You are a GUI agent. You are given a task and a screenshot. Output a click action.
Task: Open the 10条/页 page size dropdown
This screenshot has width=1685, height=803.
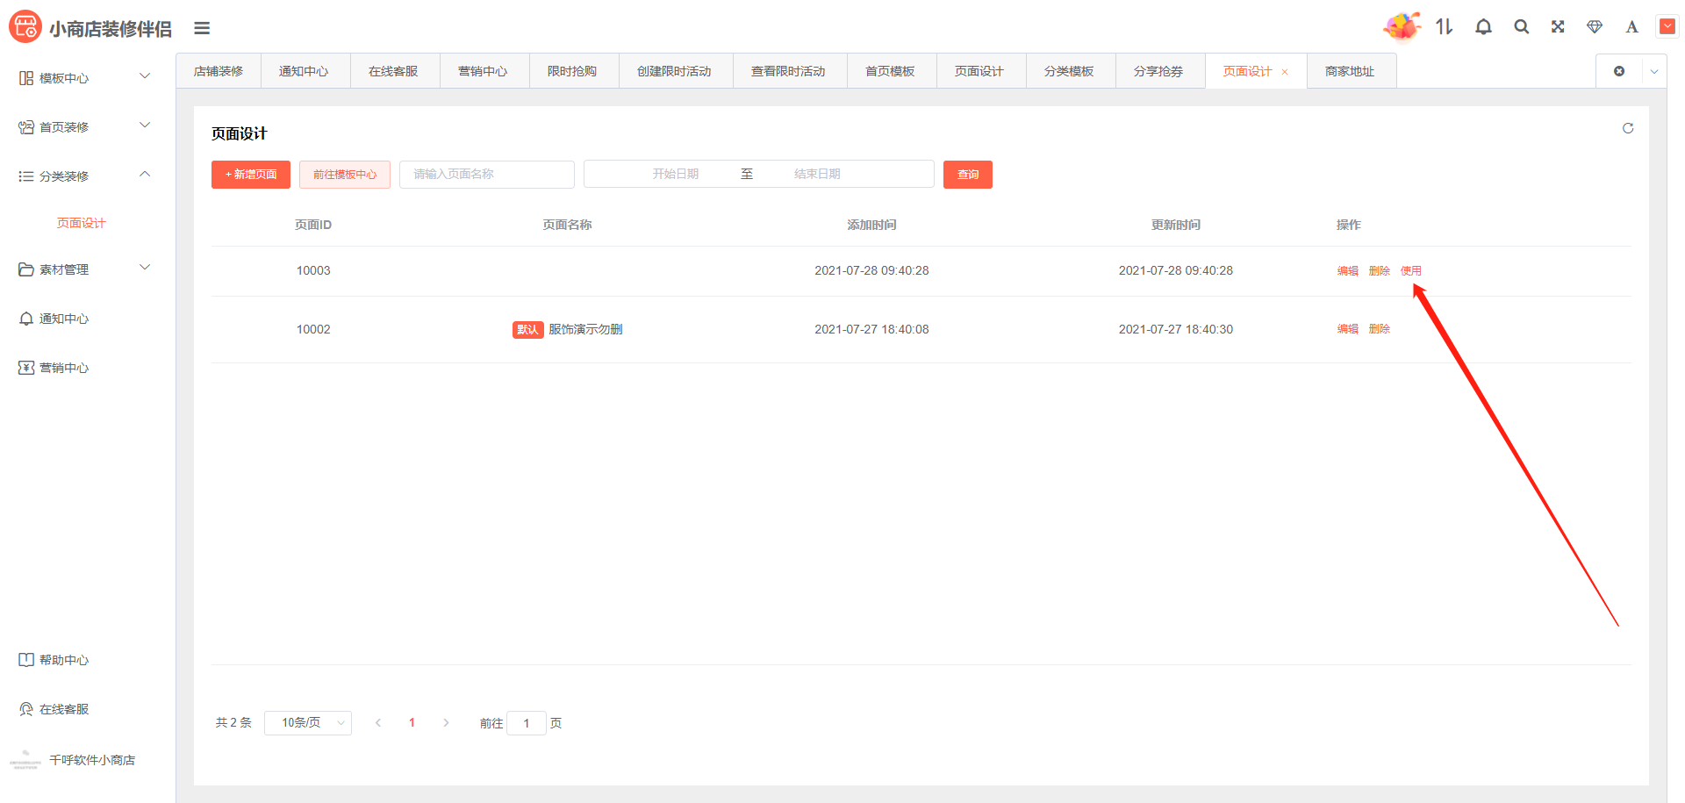308,723
